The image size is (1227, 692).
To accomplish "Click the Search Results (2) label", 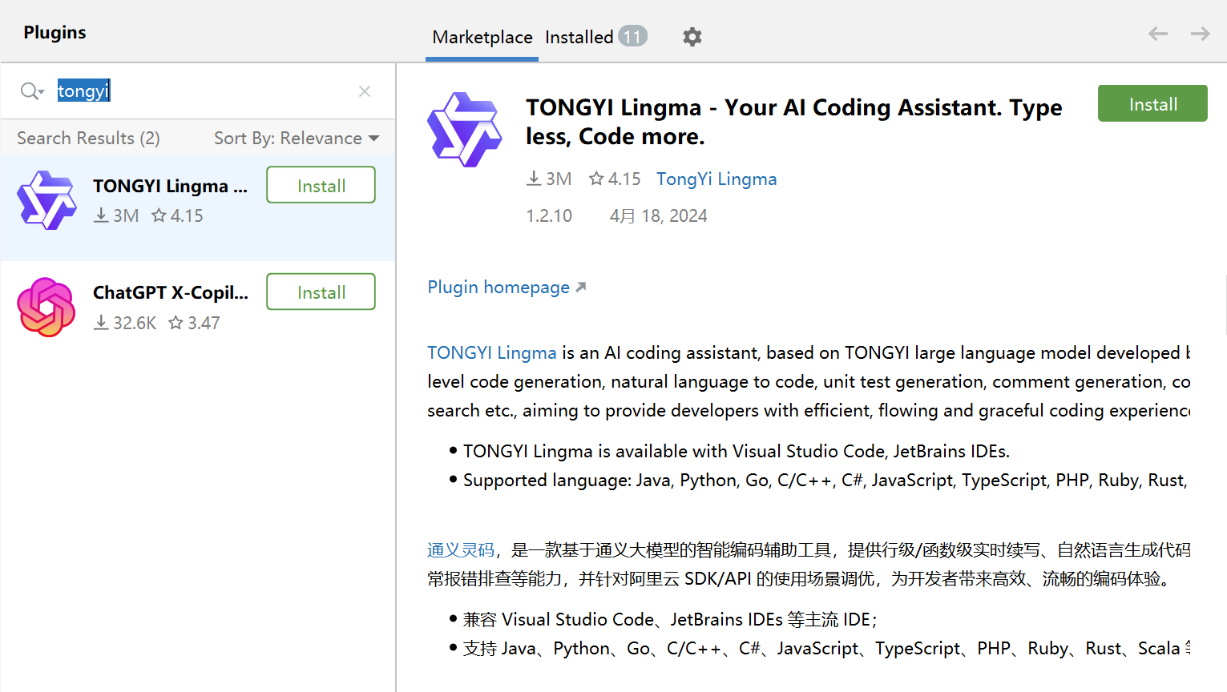I will click(88, 139).
